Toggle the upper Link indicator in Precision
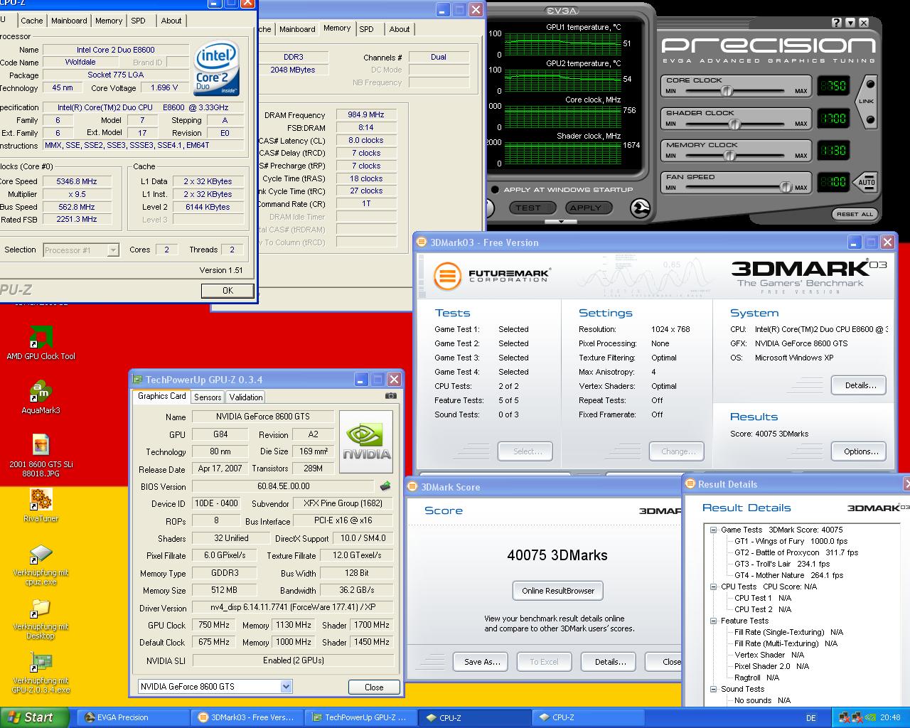 [x=870, y=85]
